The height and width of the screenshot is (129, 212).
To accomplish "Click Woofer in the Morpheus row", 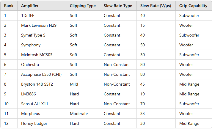I will click(x=186, y=114).
